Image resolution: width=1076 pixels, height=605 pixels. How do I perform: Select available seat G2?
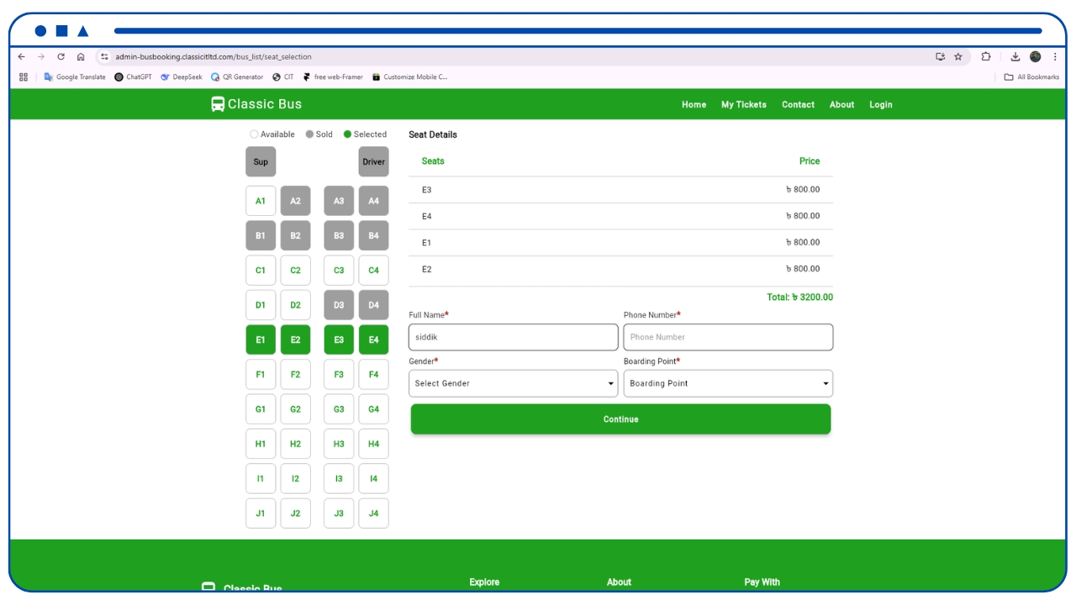click(295, 409)
